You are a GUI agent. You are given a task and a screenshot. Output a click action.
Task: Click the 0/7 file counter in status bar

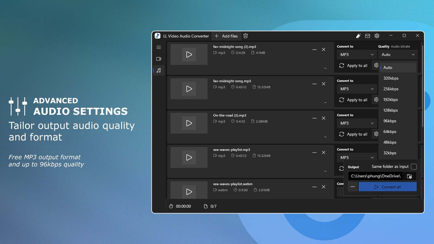click(x=210, y=206)
